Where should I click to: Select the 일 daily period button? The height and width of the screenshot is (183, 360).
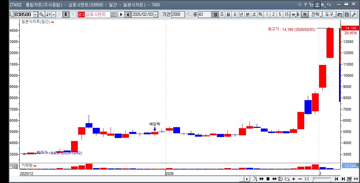216,15
